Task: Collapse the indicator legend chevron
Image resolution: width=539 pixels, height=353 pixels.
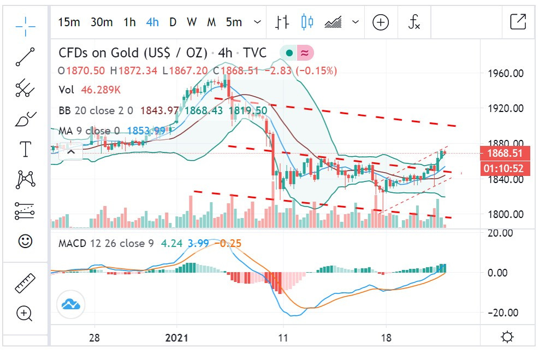Action: pos(71,152)
